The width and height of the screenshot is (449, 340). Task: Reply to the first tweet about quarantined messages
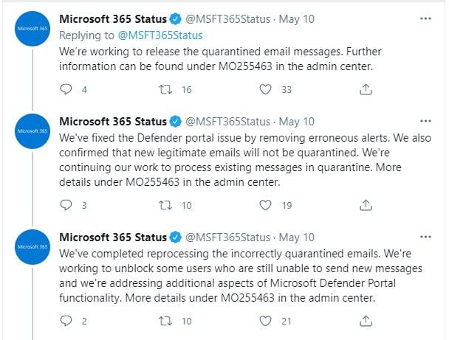[x=66, y=89]
